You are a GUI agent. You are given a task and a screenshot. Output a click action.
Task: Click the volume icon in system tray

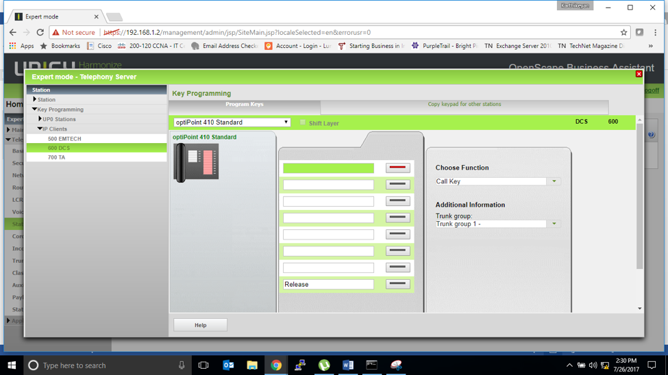click(x=593, y=365)
